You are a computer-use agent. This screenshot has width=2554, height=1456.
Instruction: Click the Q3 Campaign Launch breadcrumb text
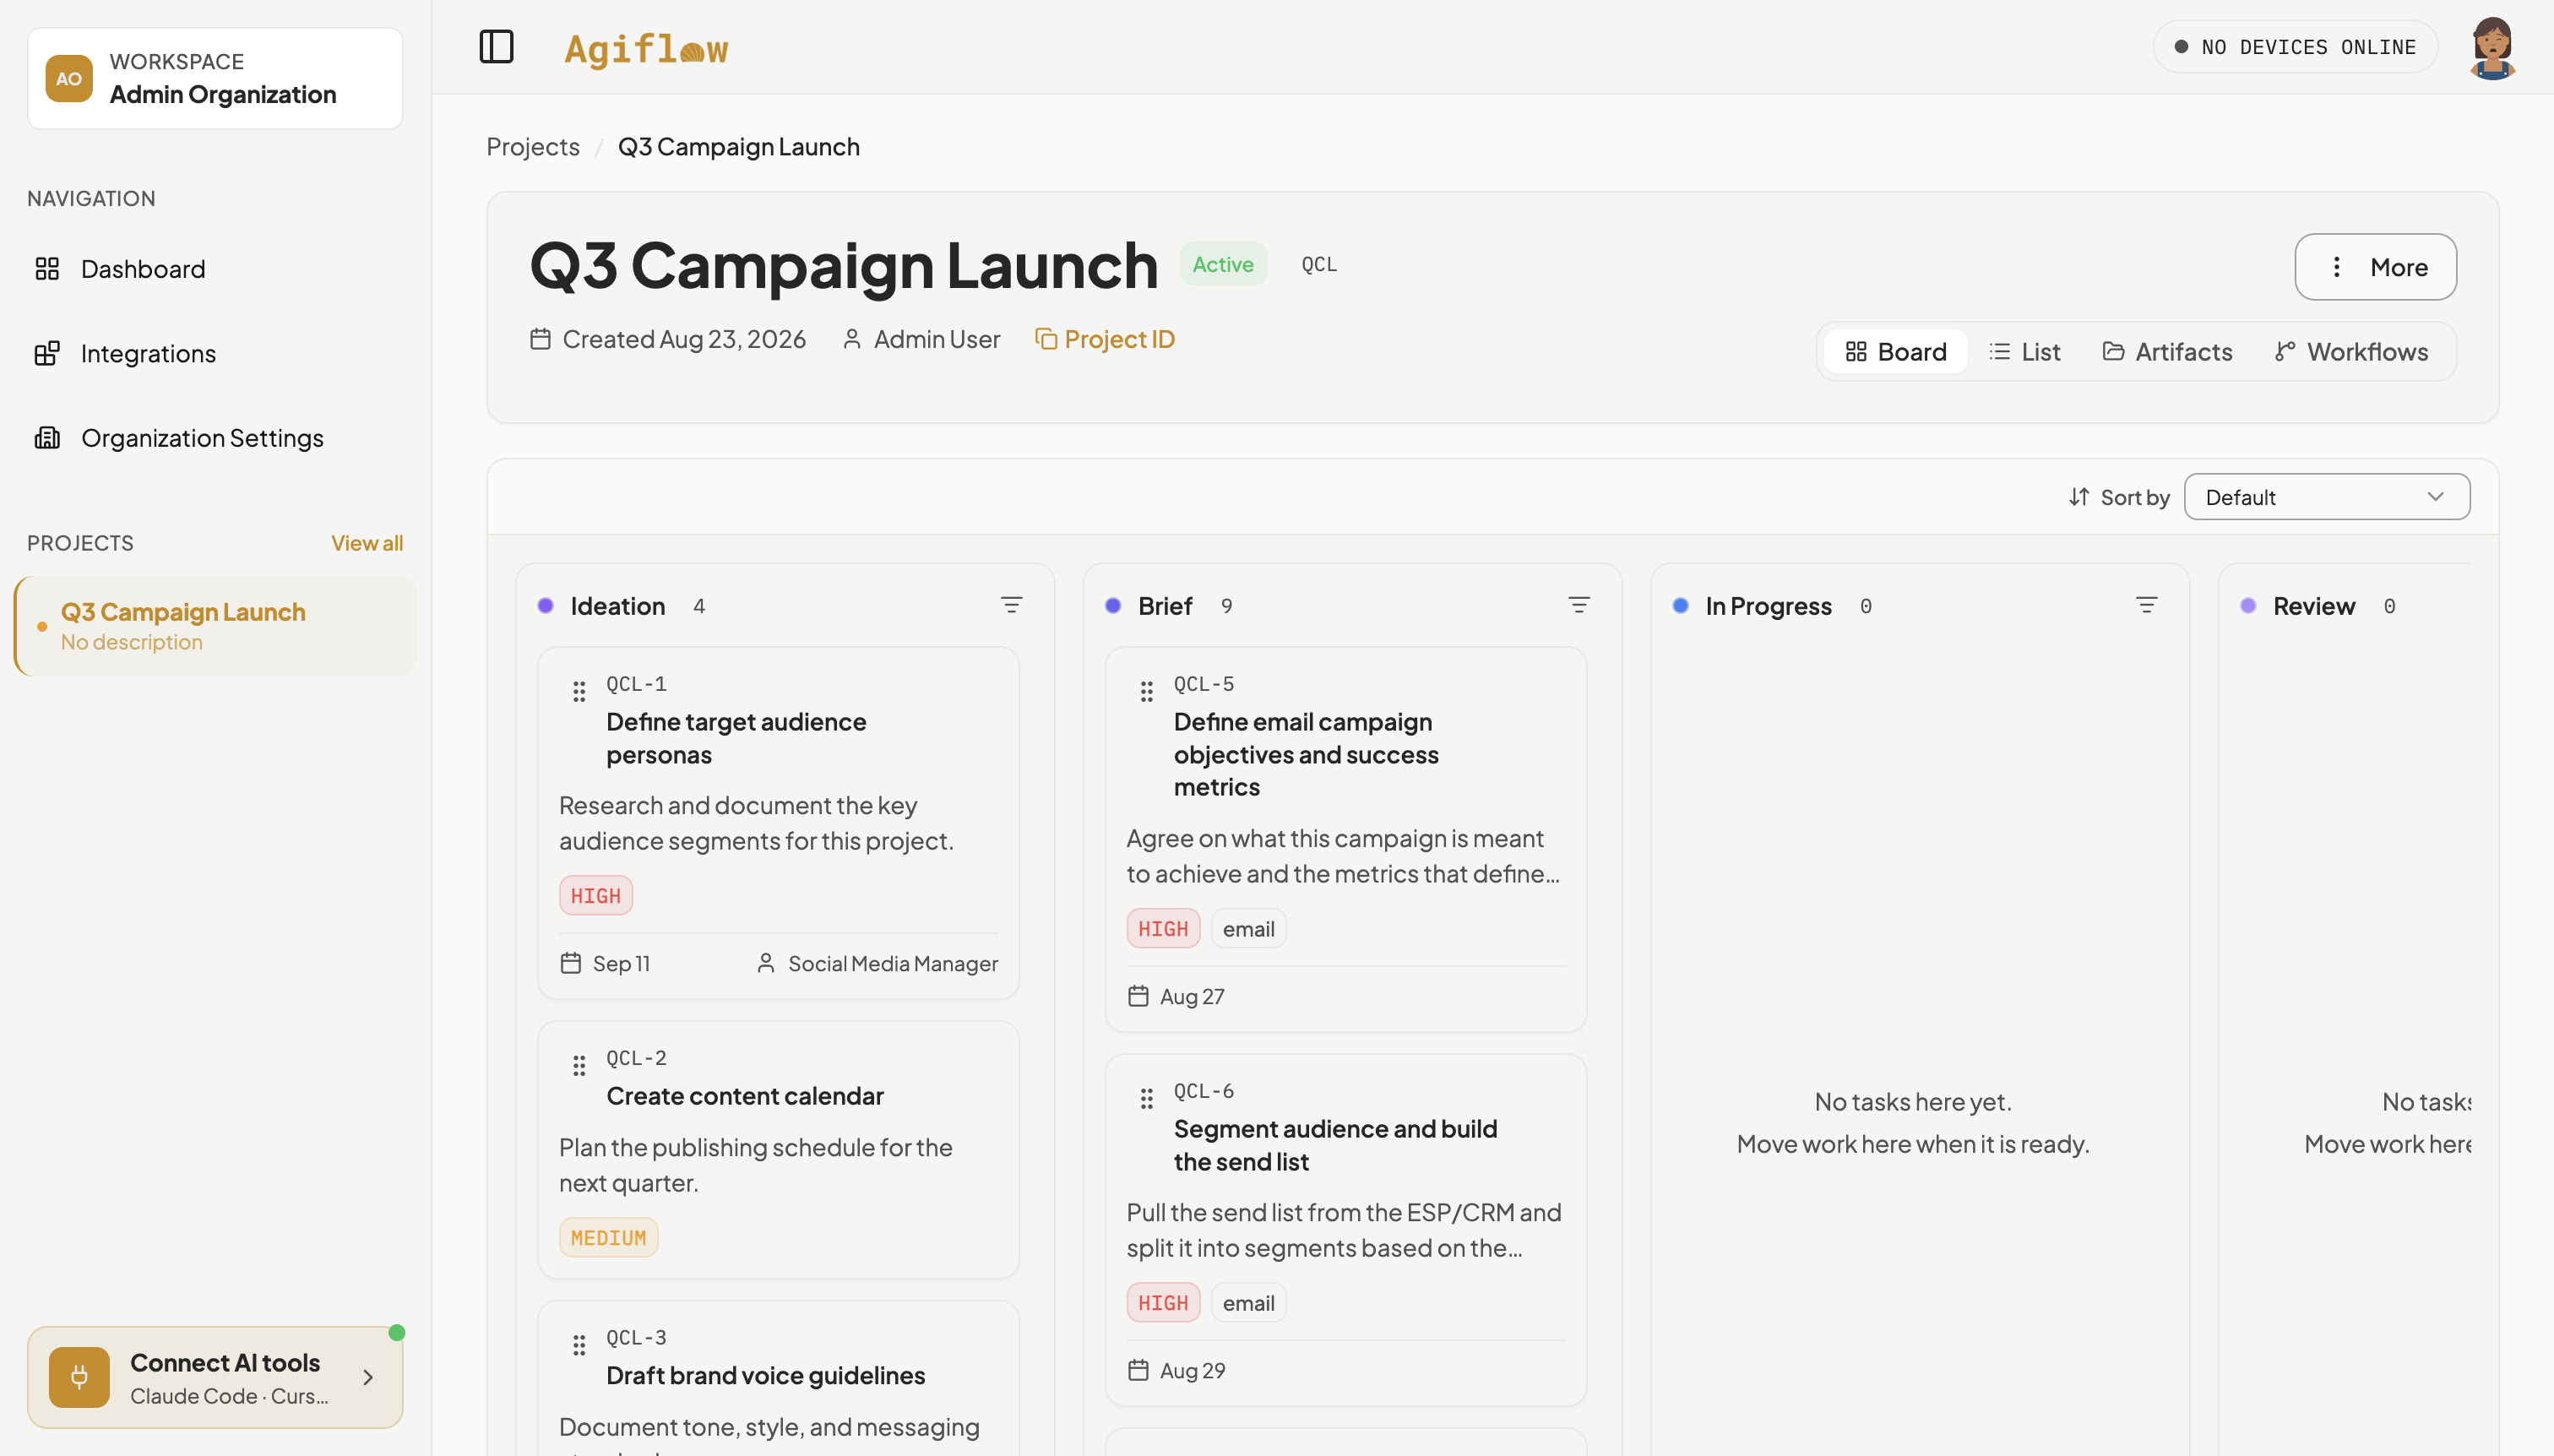[x=738, y=147]
